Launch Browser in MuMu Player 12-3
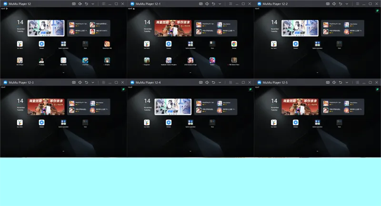Image resolution: width=381 pixels, height=206 pixels. tap(41, 123)
